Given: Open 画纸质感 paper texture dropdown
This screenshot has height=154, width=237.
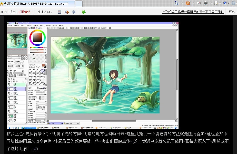Looking at the screenshot, I should click(x=19, y=62).
